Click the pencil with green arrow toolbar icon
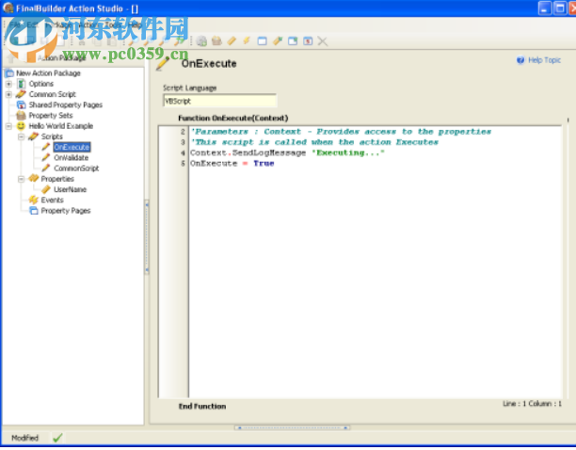 [179, 40]
